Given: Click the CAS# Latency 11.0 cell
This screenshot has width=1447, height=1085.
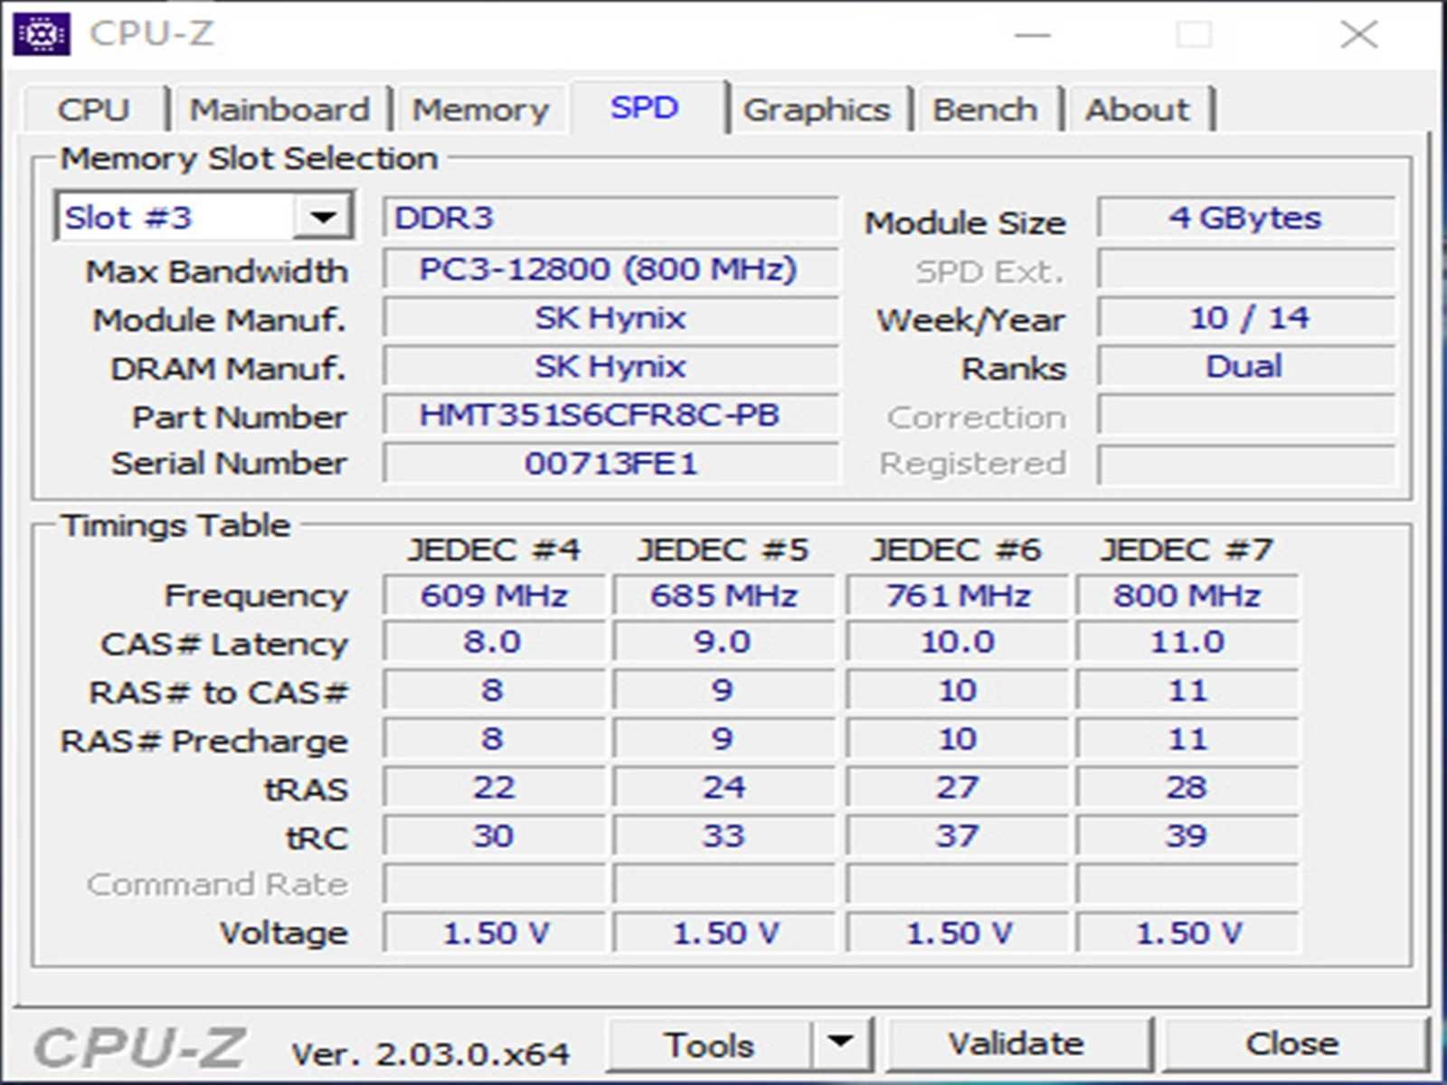Looking at the screenshot, I should 1187,642.
